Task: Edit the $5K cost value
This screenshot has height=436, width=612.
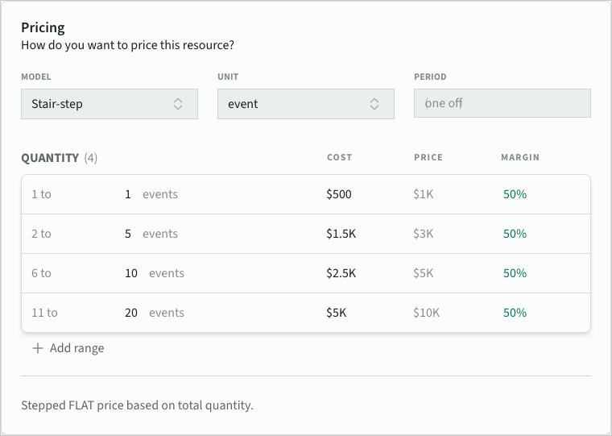Action: click(x=337, y=313)
